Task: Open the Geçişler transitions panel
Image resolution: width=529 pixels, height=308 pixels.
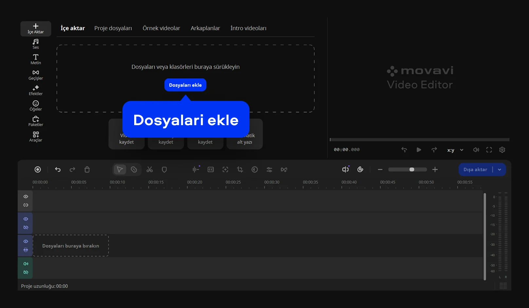Action: click(x=36, y=75)
